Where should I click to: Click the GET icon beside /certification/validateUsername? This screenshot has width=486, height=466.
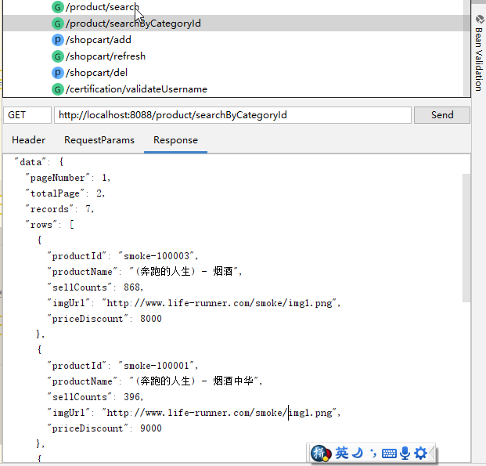point(57,89)
